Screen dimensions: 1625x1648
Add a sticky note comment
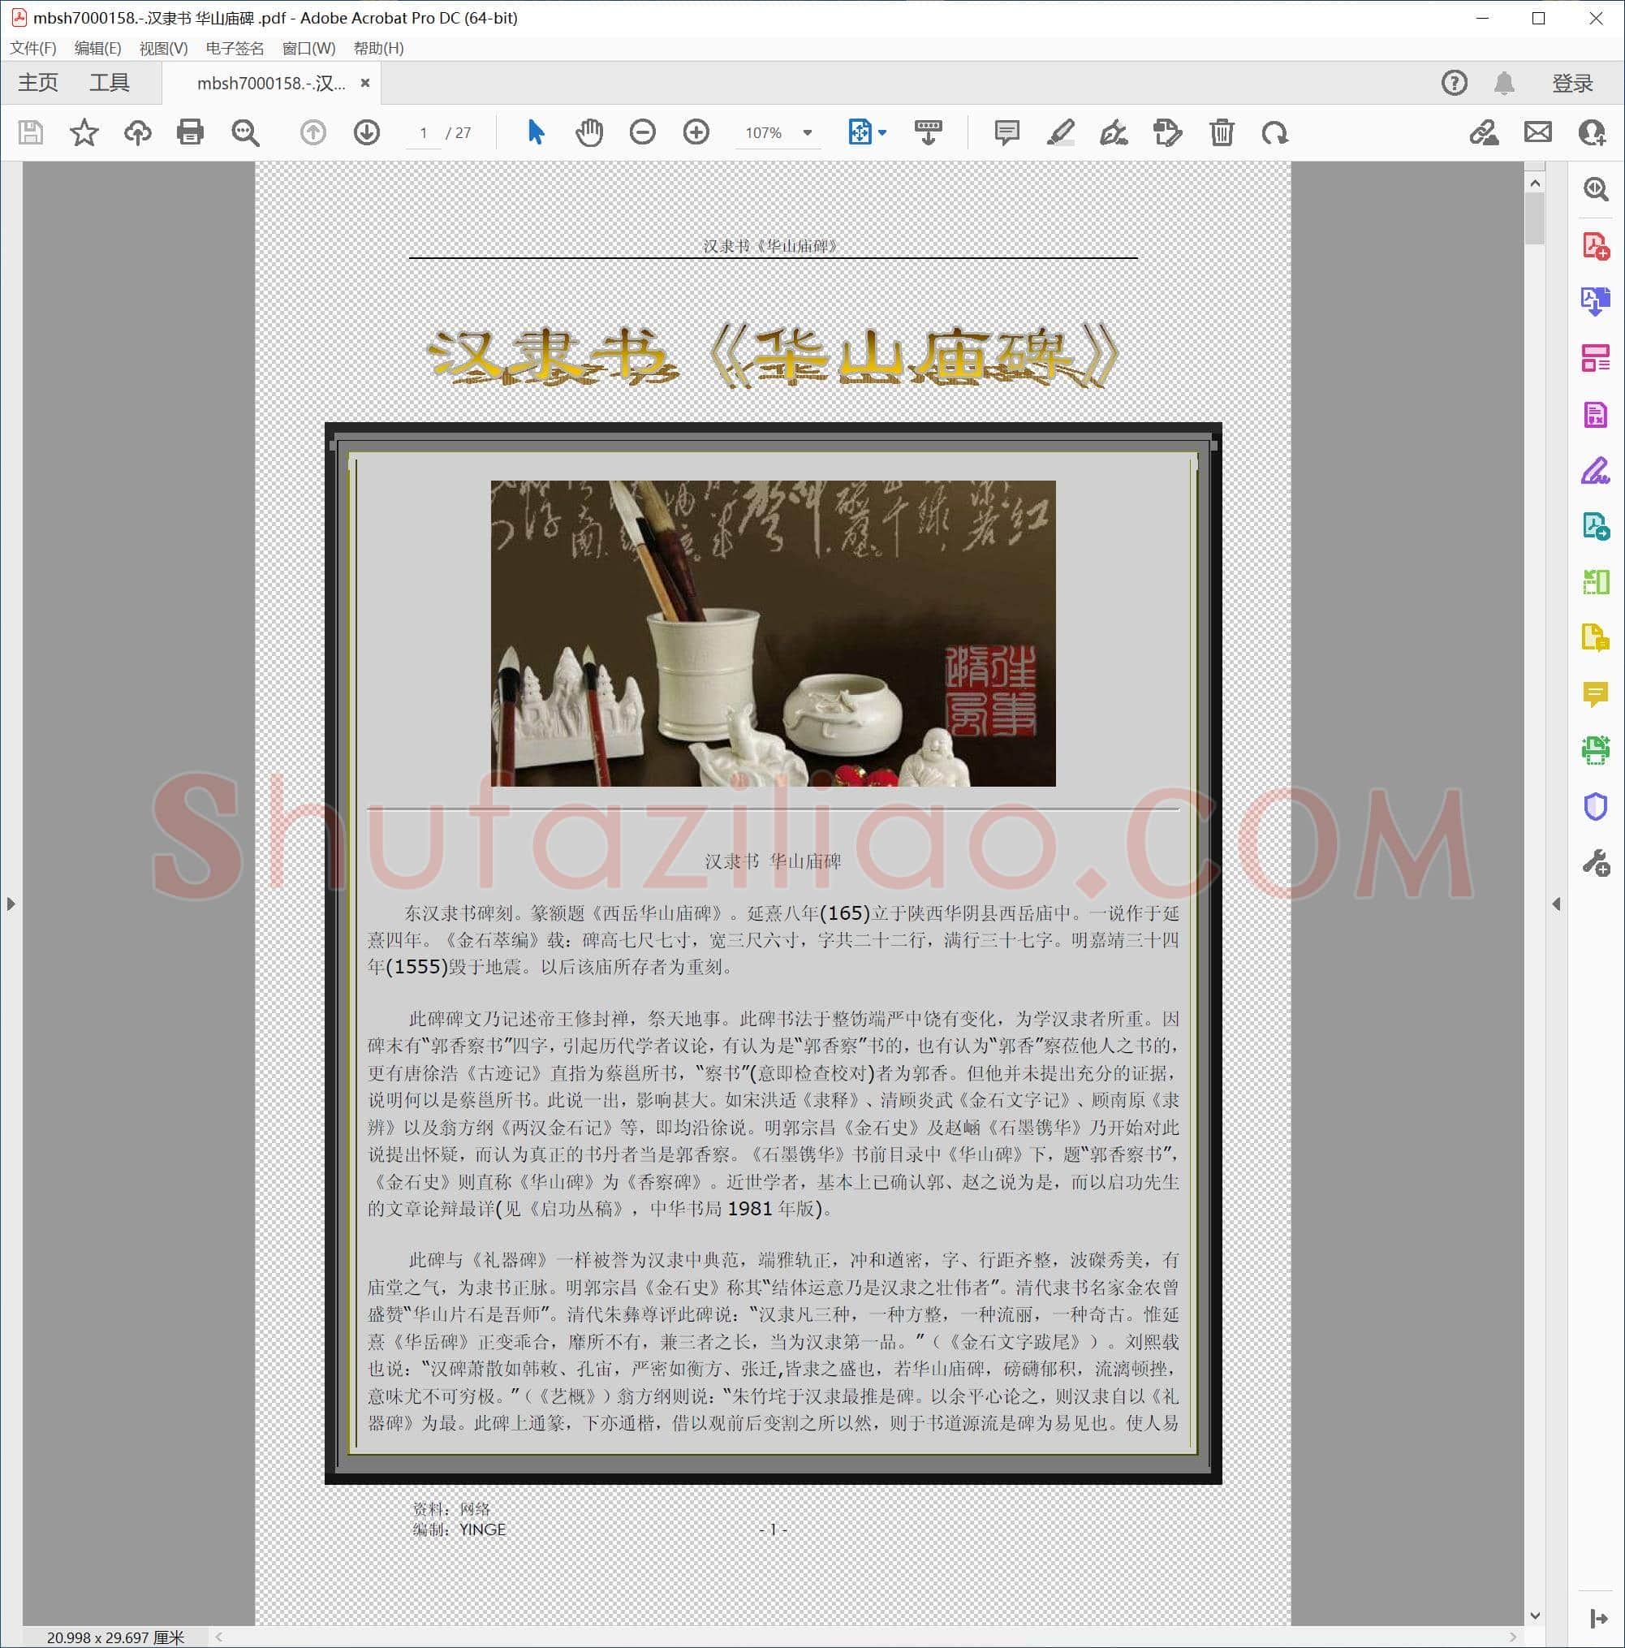(x=1006, y=132)
